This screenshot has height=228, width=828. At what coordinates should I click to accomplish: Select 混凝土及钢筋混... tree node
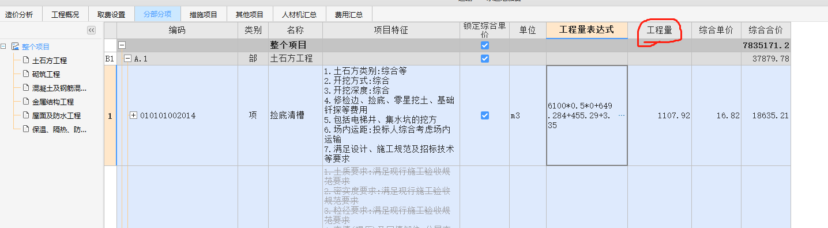click(59, 88)
